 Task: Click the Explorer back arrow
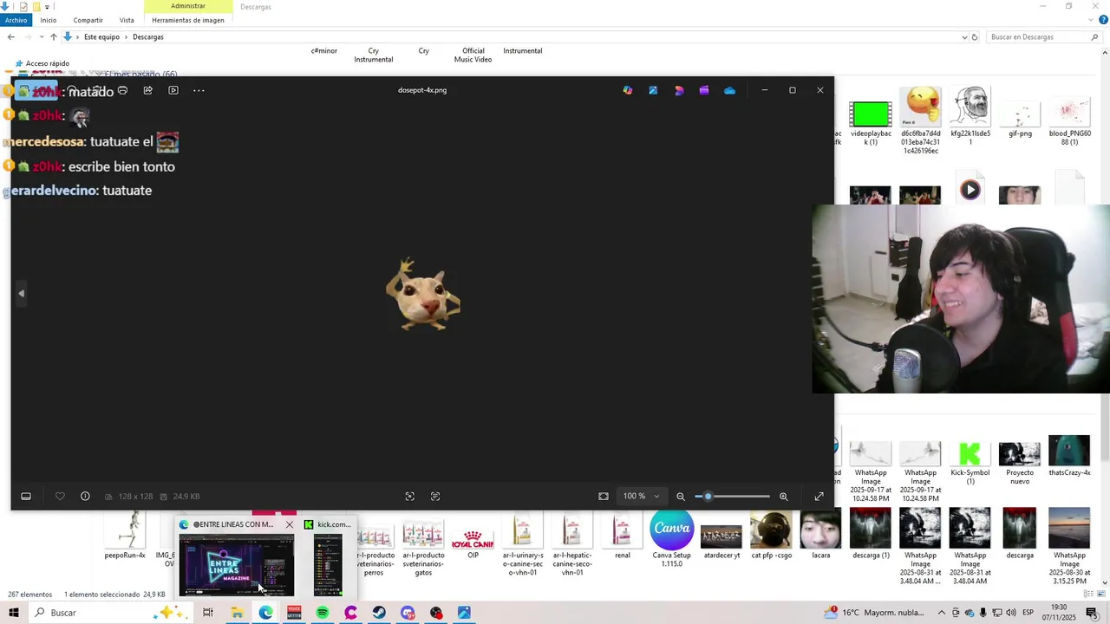pos(10,37)
